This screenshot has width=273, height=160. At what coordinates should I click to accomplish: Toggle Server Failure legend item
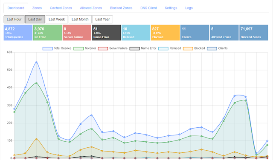(113, 48)
